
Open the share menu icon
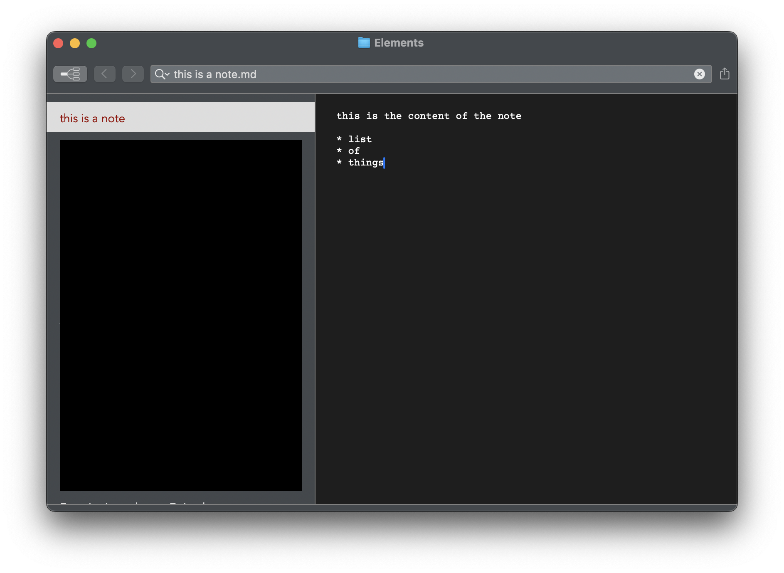[725, 74]
